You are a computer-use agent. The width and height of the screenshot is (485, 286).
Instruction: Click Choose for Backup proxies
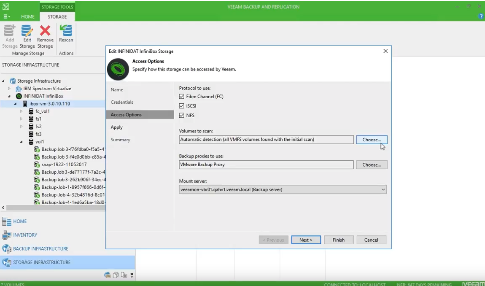click(x=372, y=165)
